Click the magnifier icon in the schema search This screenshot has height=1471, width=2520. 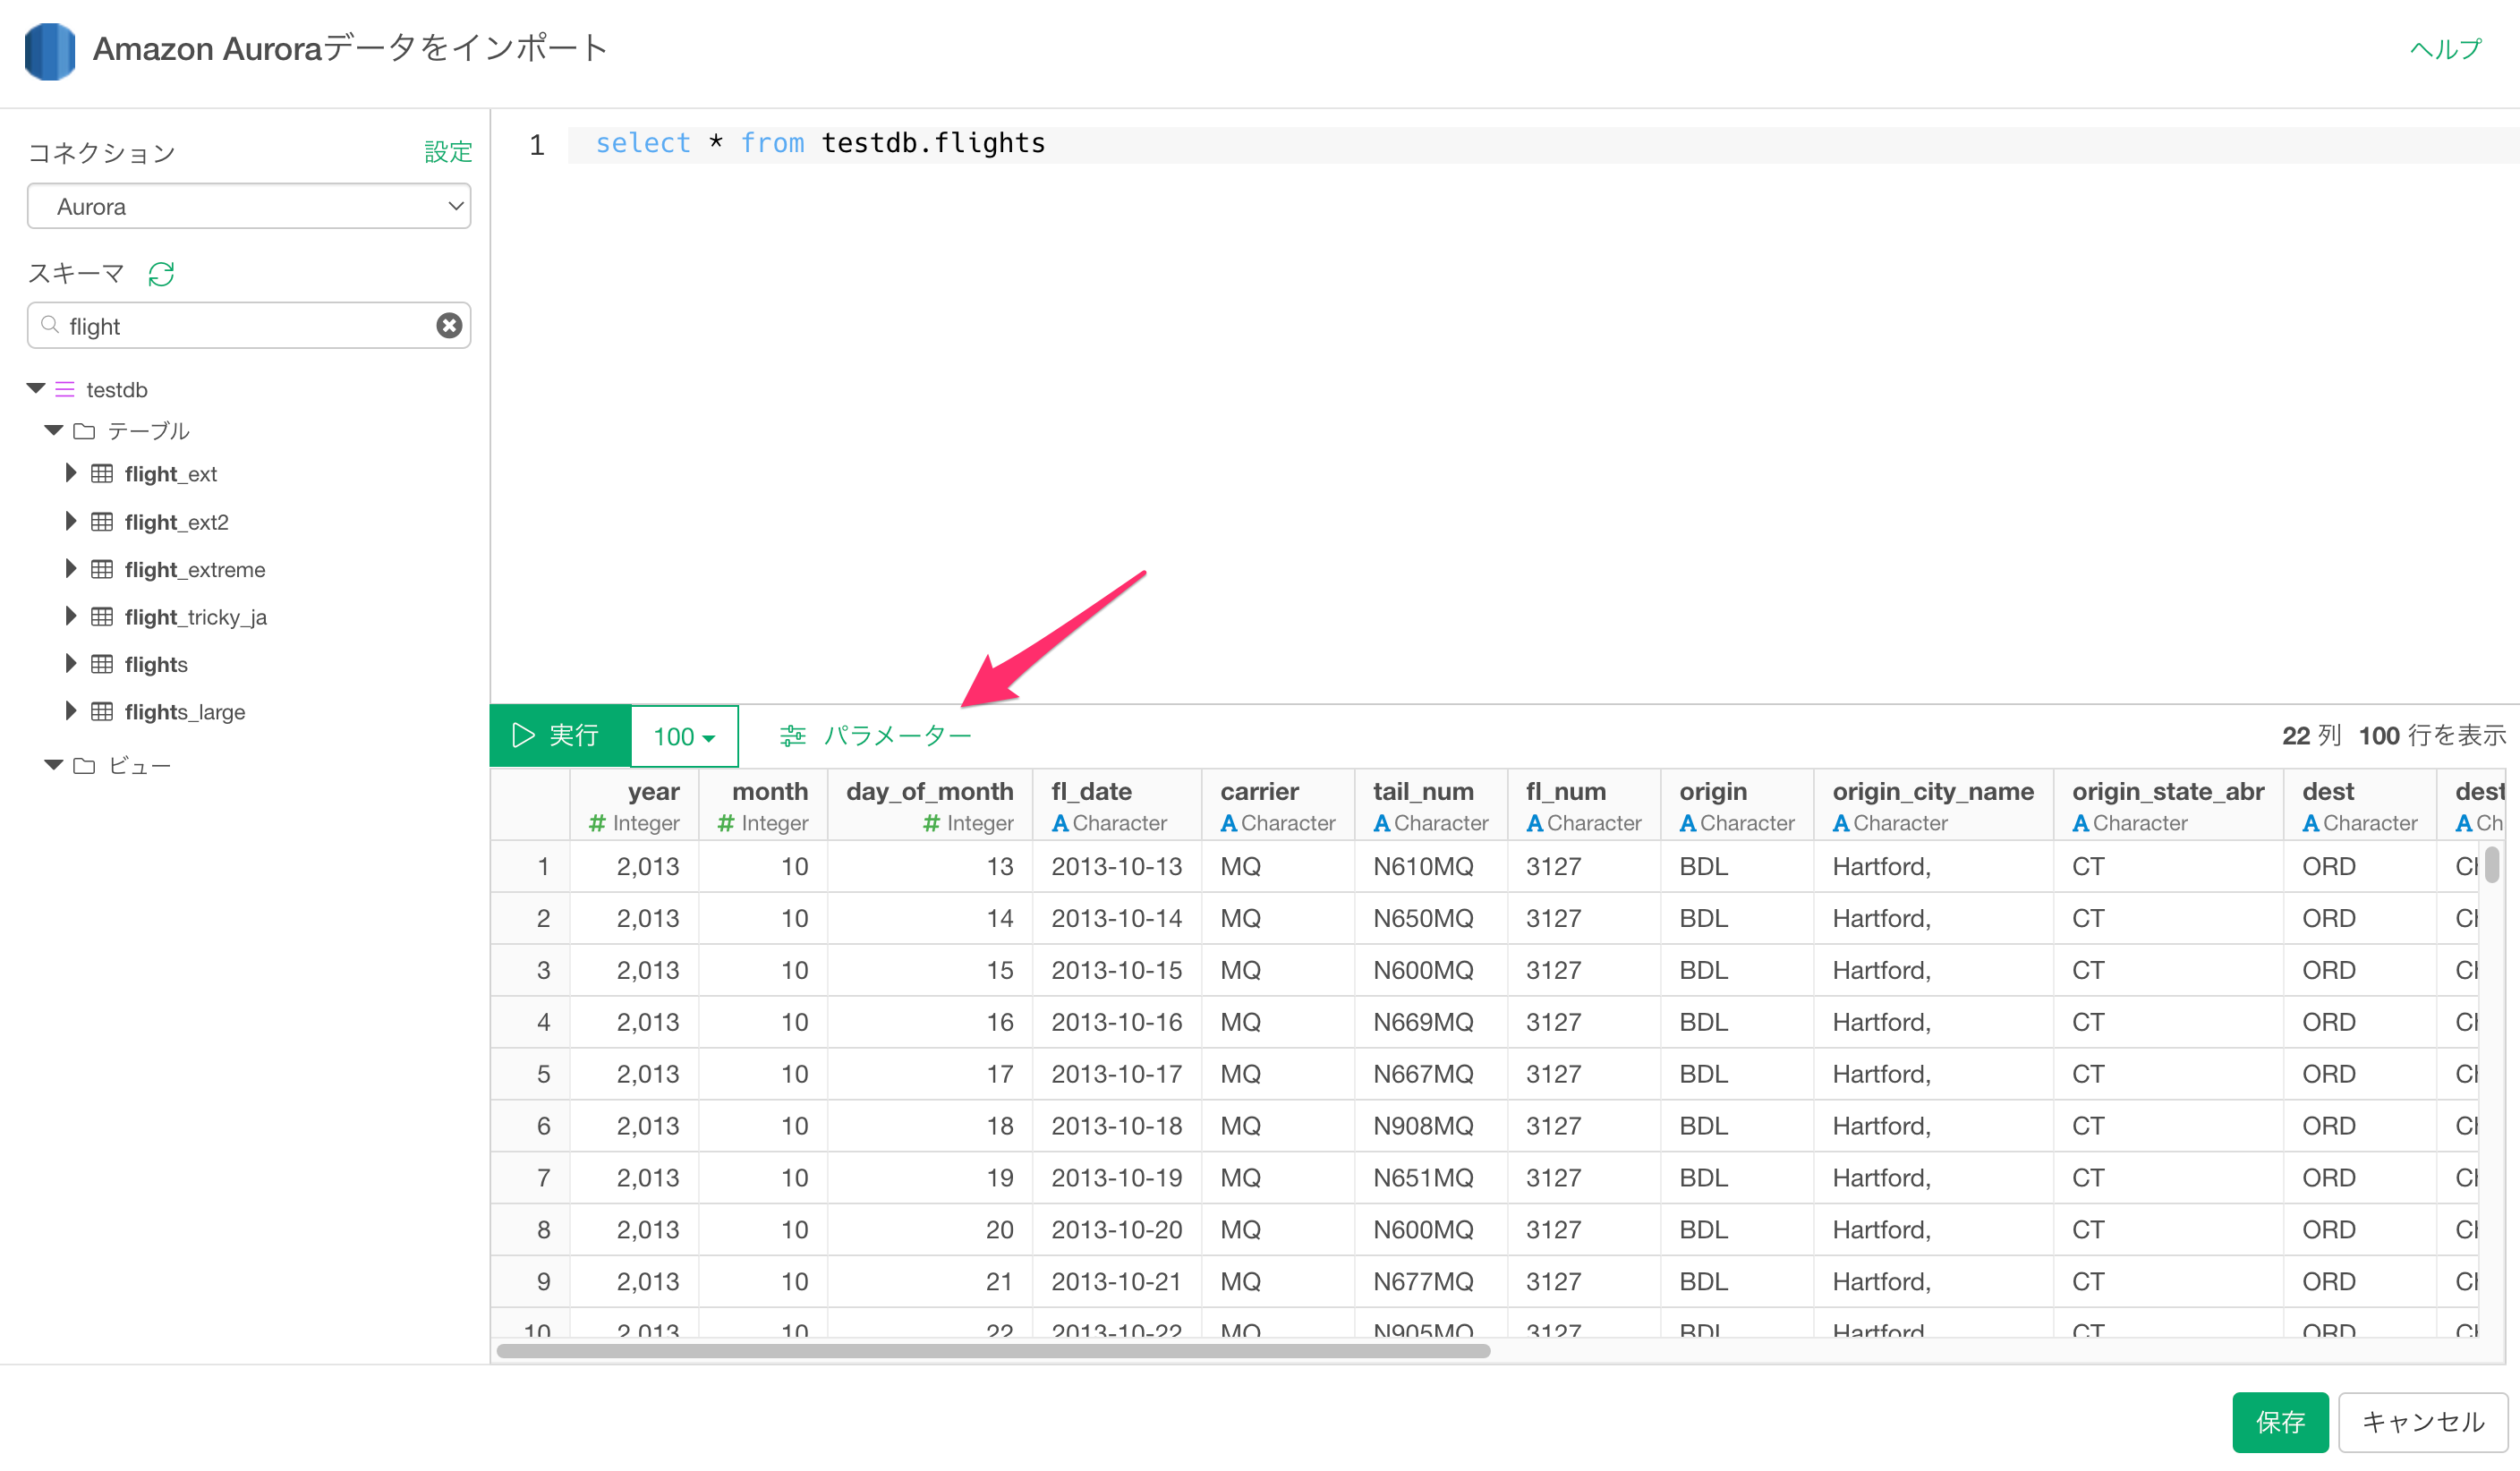[50, 325]
